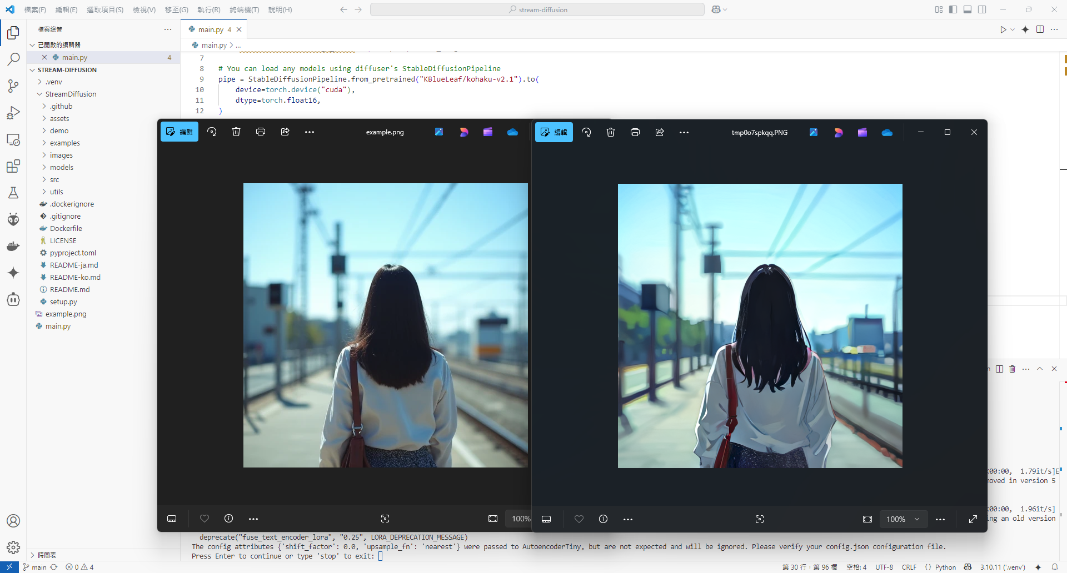Click delete icon in tmp0o7spkqq.PNG viewer

(611, 132)
